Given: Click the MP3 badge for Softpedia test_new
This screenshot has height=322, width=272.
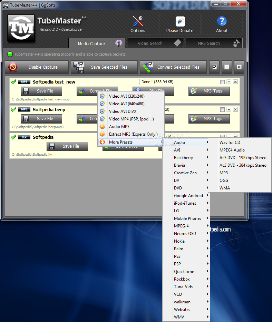Looking at the screenshot, I should pos(24,82).
